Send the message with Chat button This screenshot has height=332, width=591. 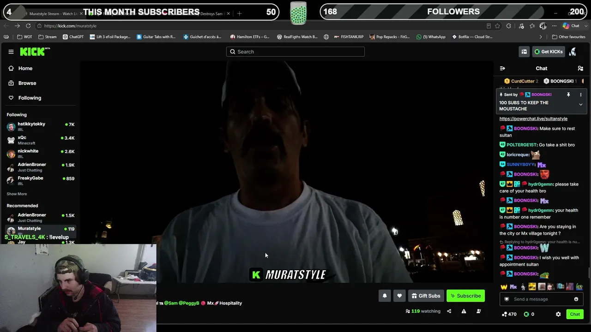[575, 314]
